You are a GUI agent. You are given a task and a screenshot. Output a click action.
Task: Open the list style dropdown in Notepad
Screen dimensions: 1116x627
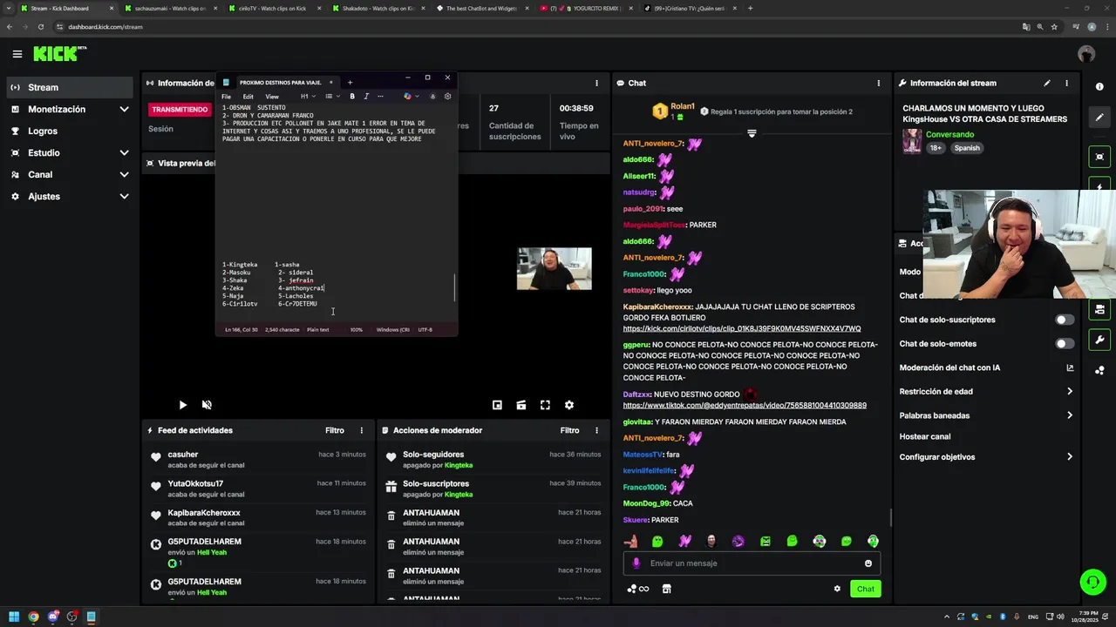331,96
